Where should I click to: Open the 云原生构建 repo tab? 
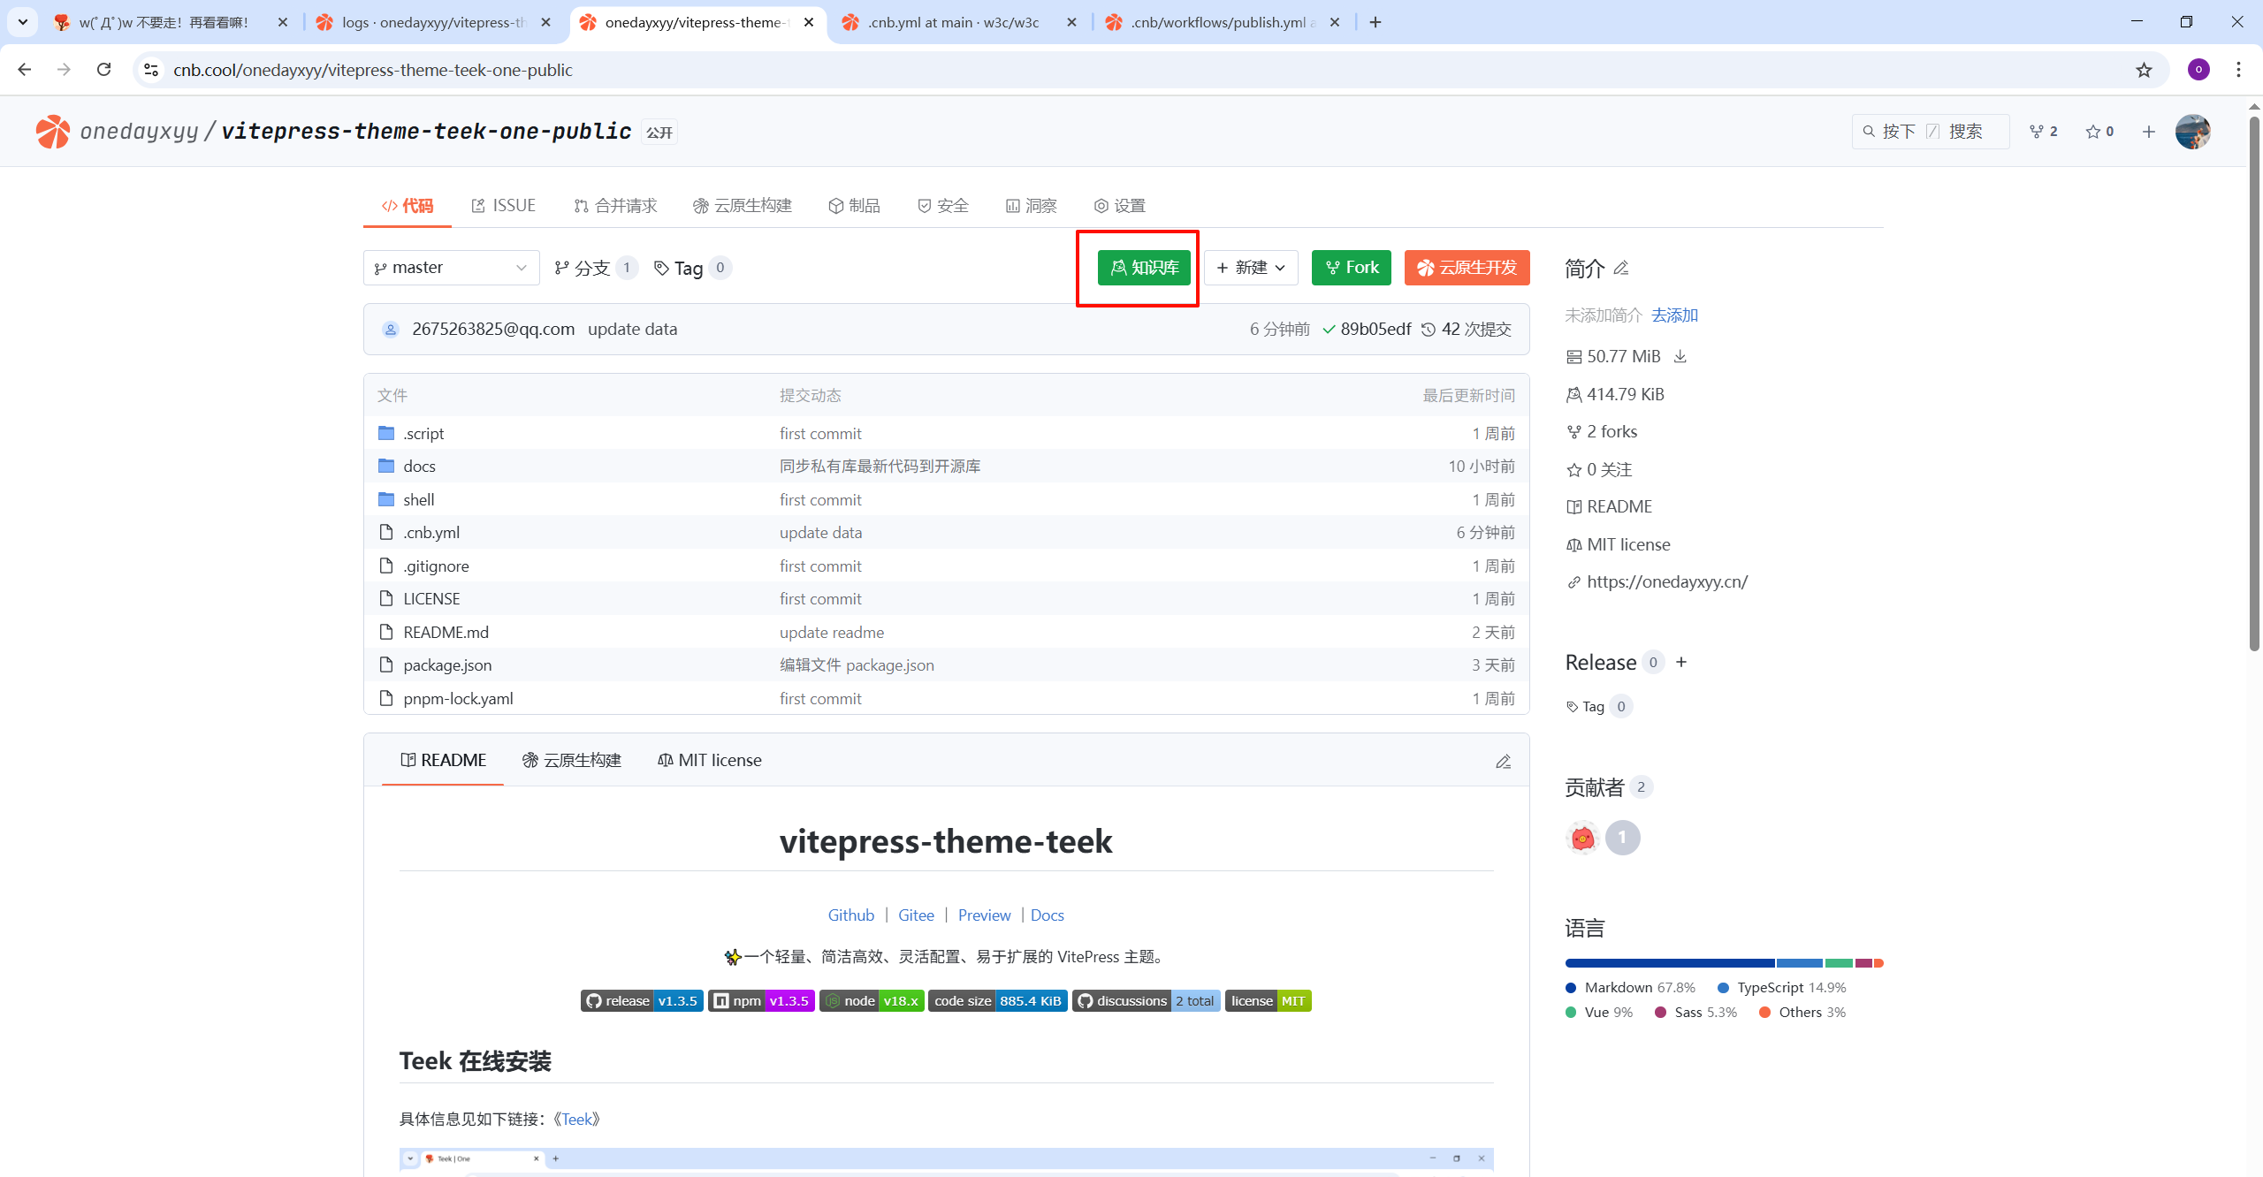tap(743, 206)
